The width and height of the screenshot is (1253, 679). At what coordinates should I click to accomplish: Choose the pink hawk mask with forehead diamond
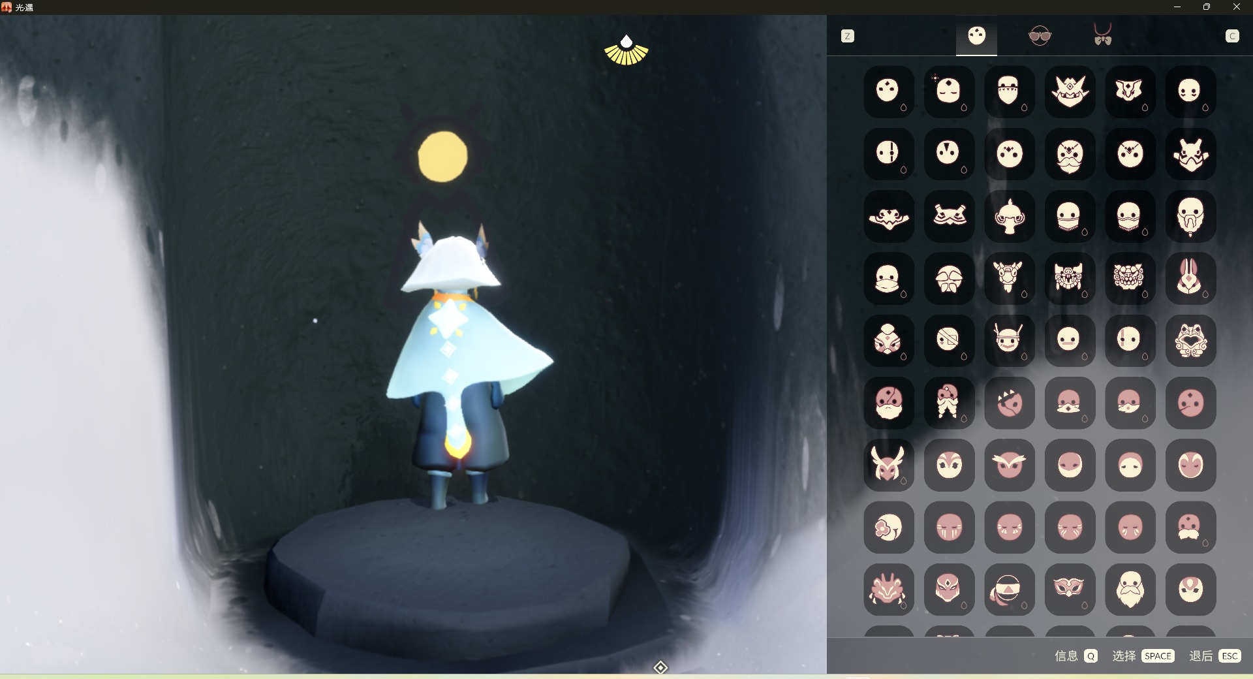(x=949, y=590)
